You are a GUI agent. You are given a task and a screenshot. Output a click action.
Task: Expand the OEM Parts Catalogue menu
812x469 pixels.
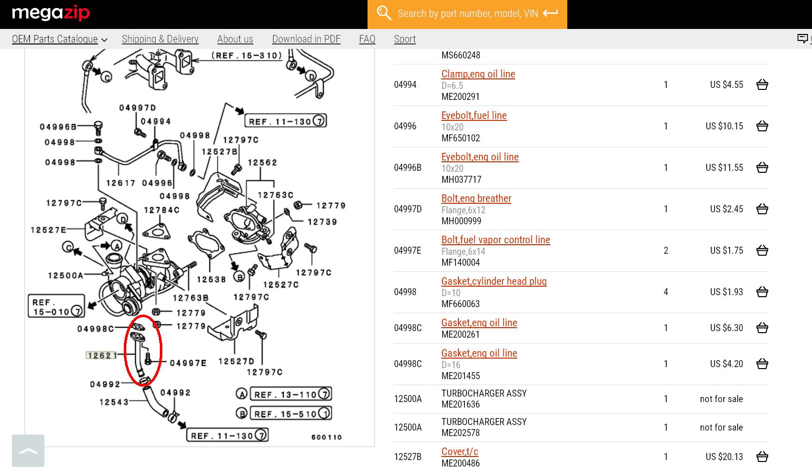click(x=59, y=39)
